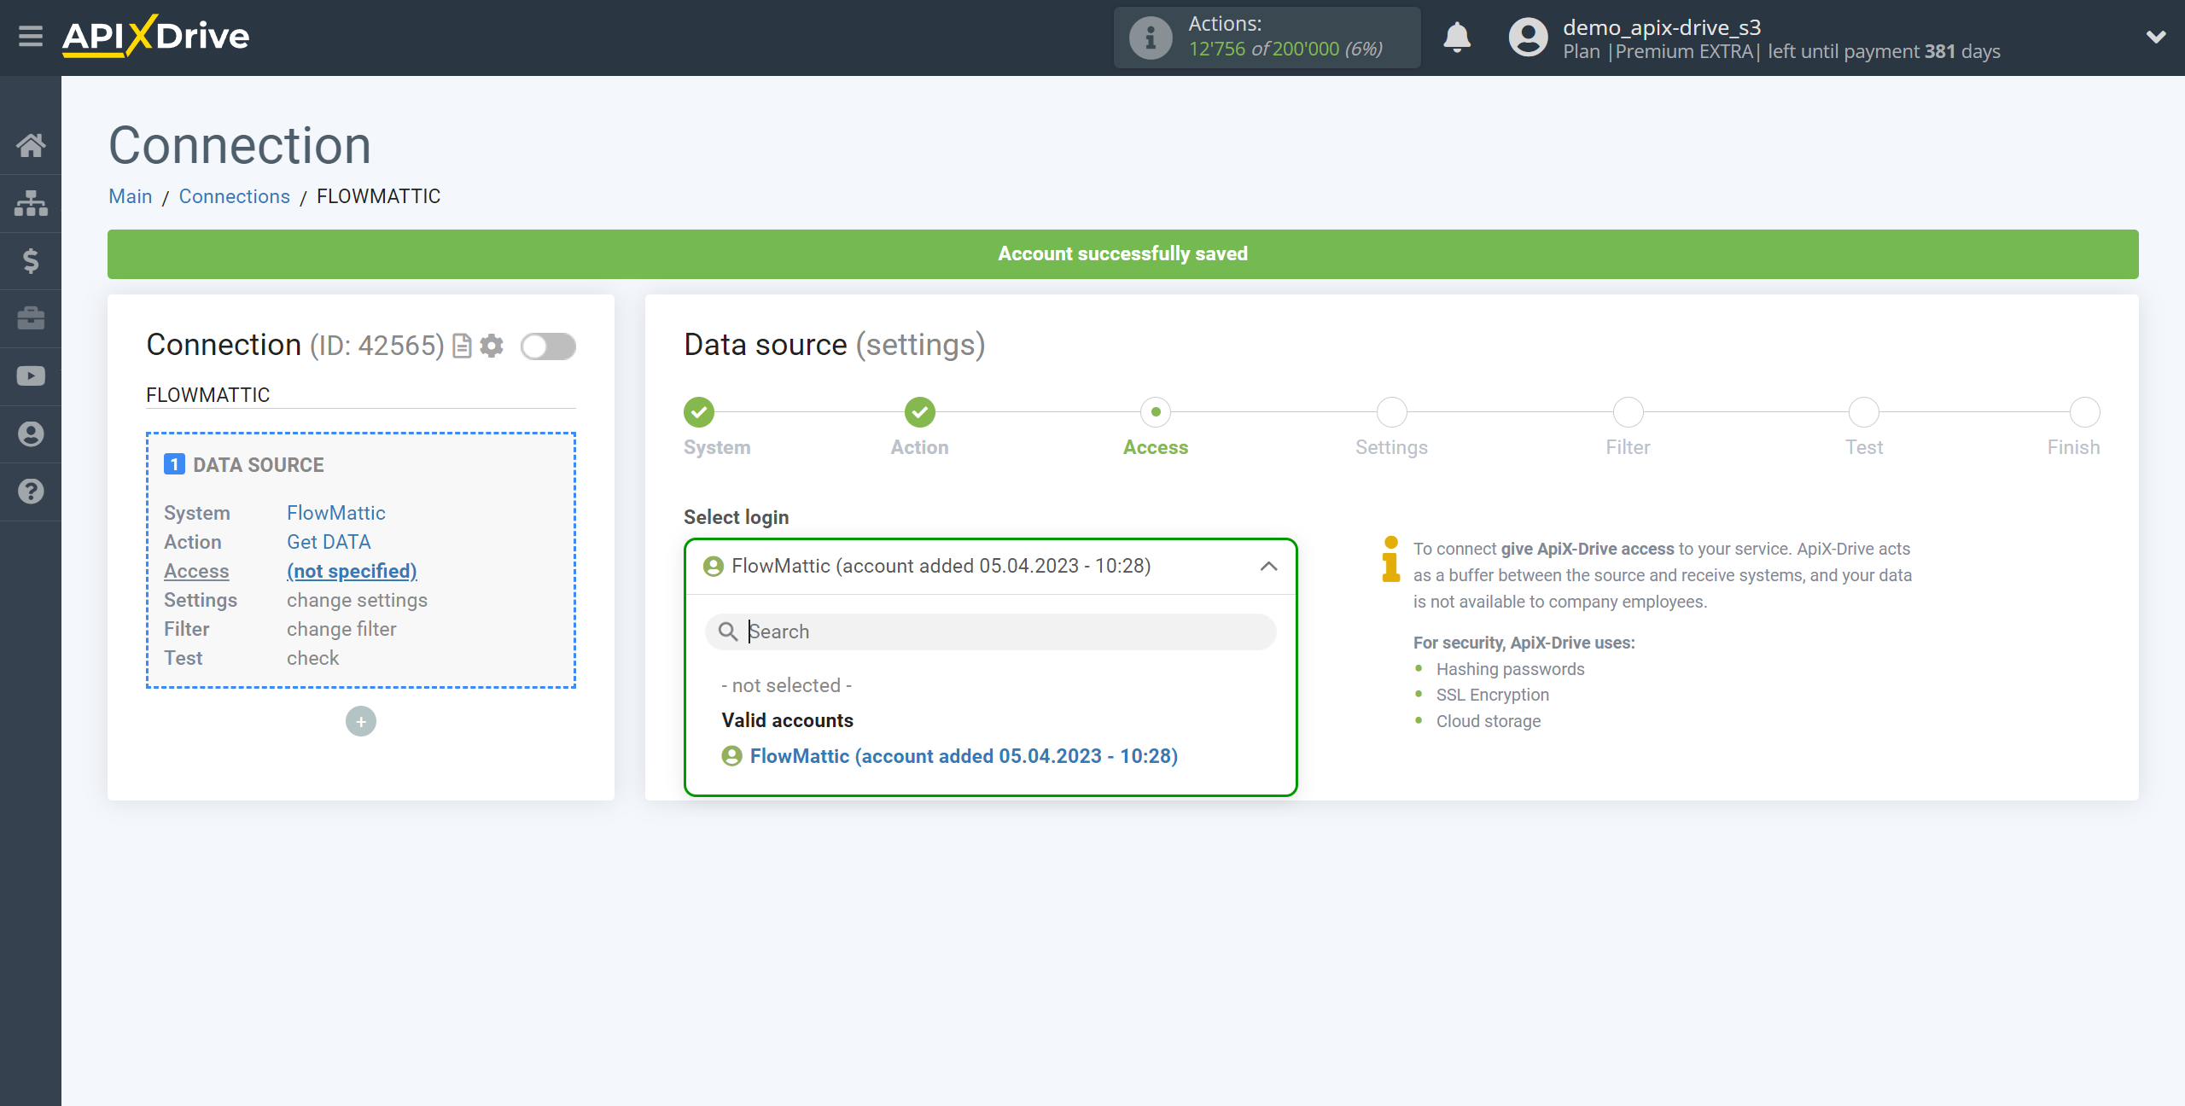Click the Connections breadcrumb link
The image size is (2185, 1106).
pyautogui.click(x=233, y=196)
